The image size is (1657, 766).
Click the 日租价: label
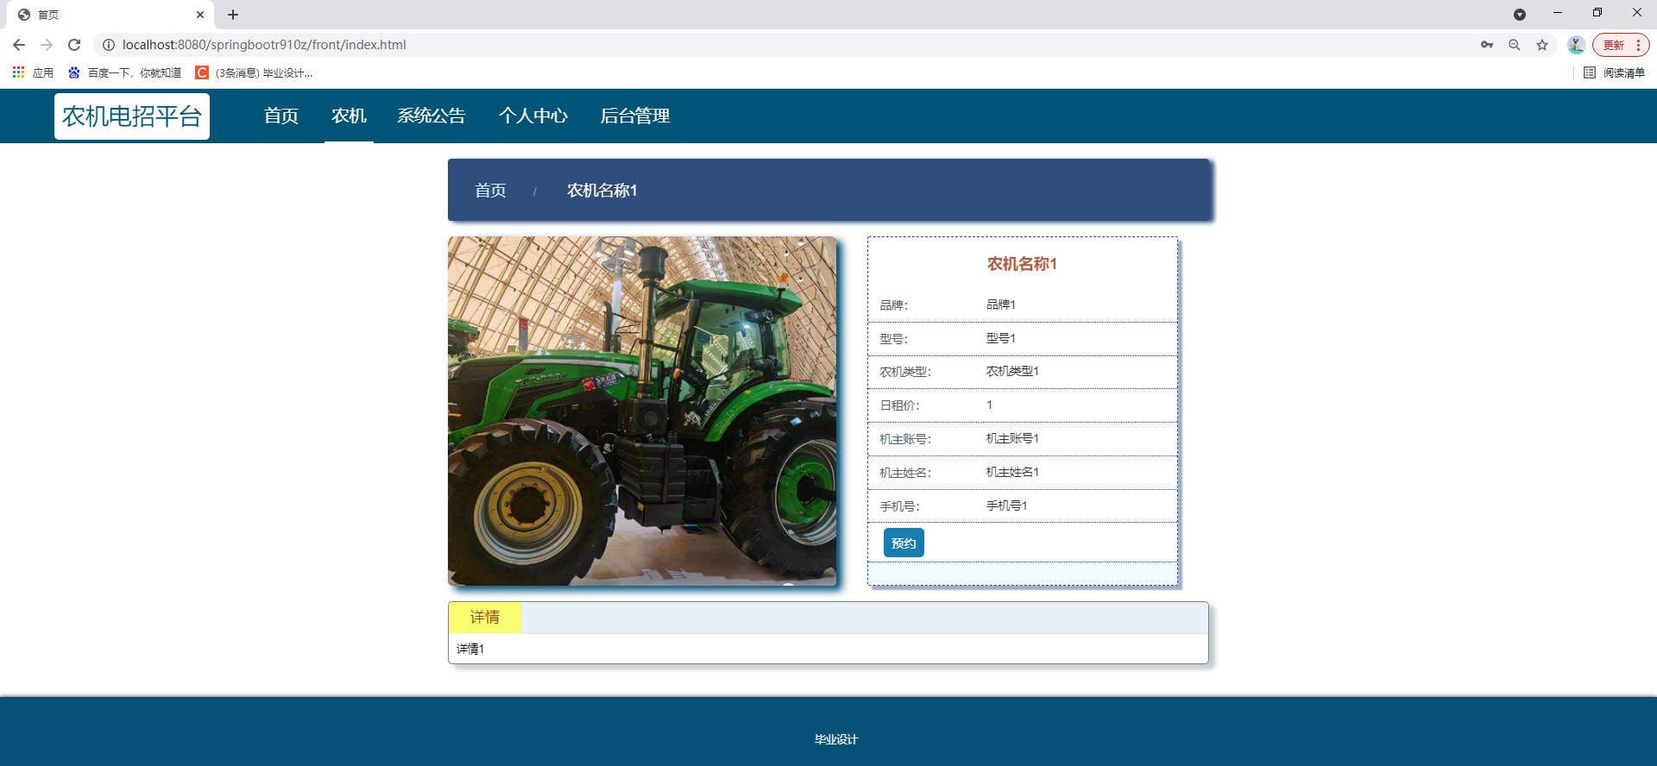click(899, 405)
